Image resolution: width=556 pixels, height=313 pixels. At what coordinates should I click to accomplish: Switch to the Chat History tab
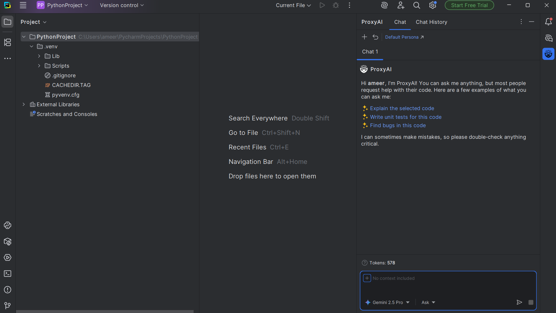click(431, 22)
